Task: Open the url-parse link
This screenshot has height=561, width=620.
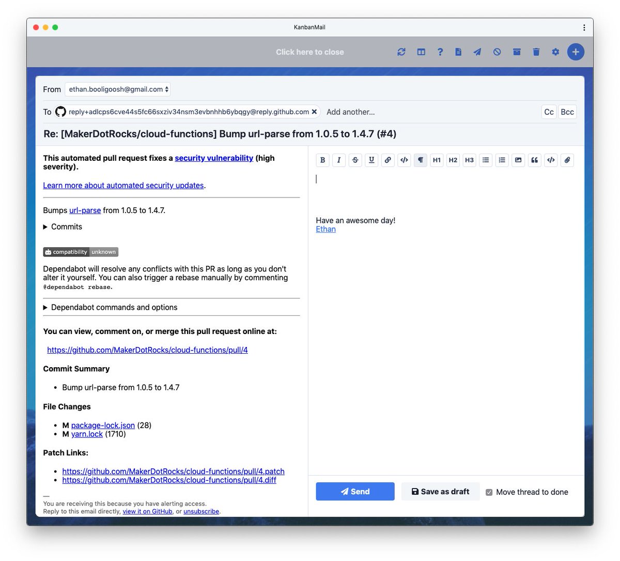Action: 85,210
